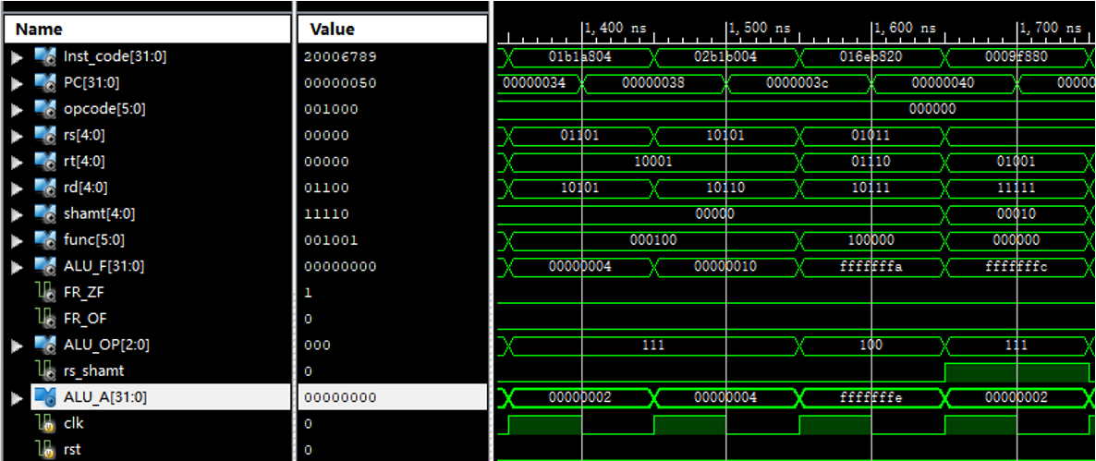Click the rt bus icon
Image resolution: width=1096 pixels, height=461 pixels.
44,162
